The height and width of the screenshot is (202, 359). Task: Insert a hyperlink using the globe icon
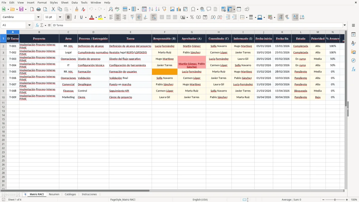[x=202, y=9]
